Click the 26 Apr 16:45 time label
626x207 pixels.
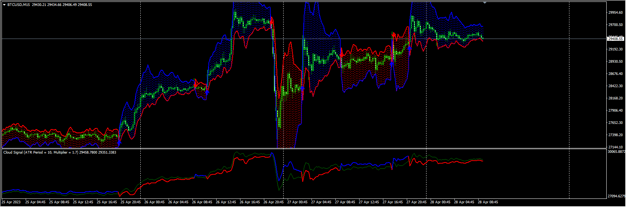click(250, 202)
